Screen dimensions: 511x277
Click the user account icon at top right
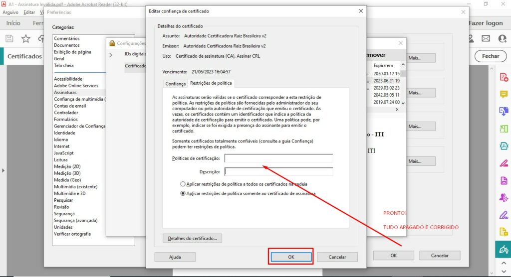pyautogui.click(x=502, y=39)
